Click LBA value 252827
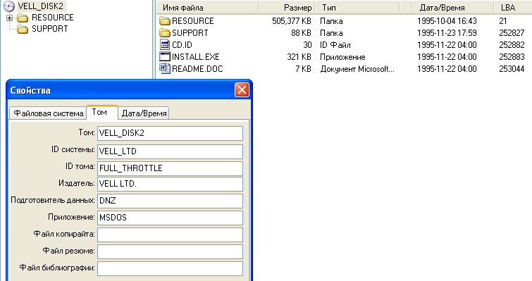This screenshot has height=281, width=532. [512, 33]
